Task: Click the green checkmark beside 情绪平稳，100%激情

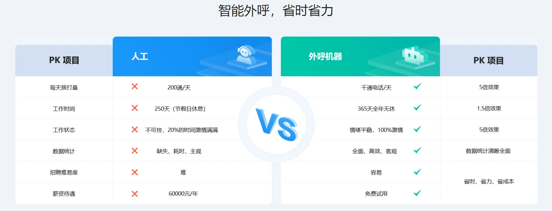Action: (417, 129)
